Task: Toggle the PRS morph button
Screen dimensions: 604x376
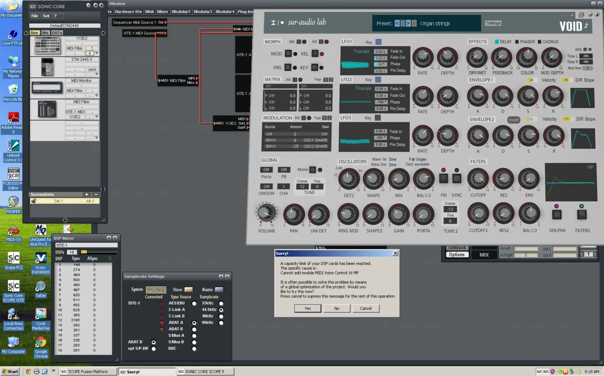Action: coord(288,68)
